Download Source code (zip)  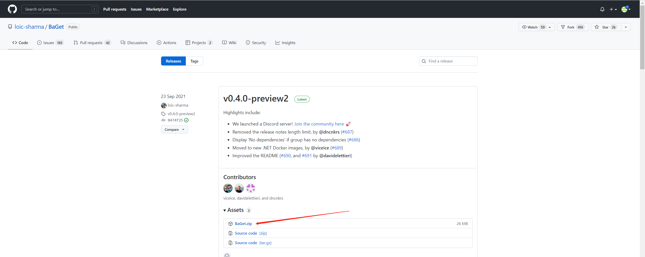(251, 233)
